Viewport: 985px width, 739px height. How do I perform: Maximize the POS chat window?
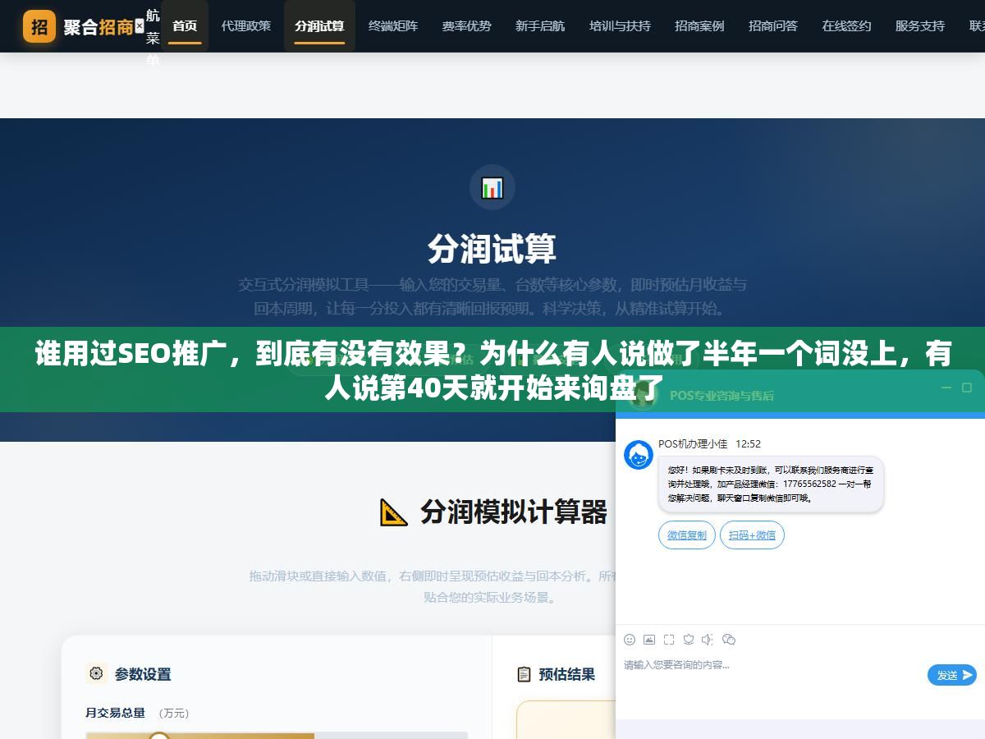967,388
